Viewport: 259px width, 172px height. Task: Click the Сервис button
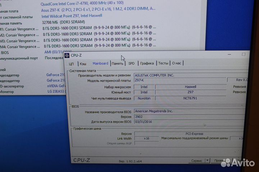click(197, 161)
